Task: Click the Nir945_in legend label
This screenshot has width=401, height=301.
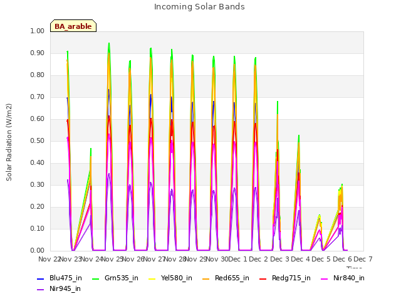Action: point(65,288)
